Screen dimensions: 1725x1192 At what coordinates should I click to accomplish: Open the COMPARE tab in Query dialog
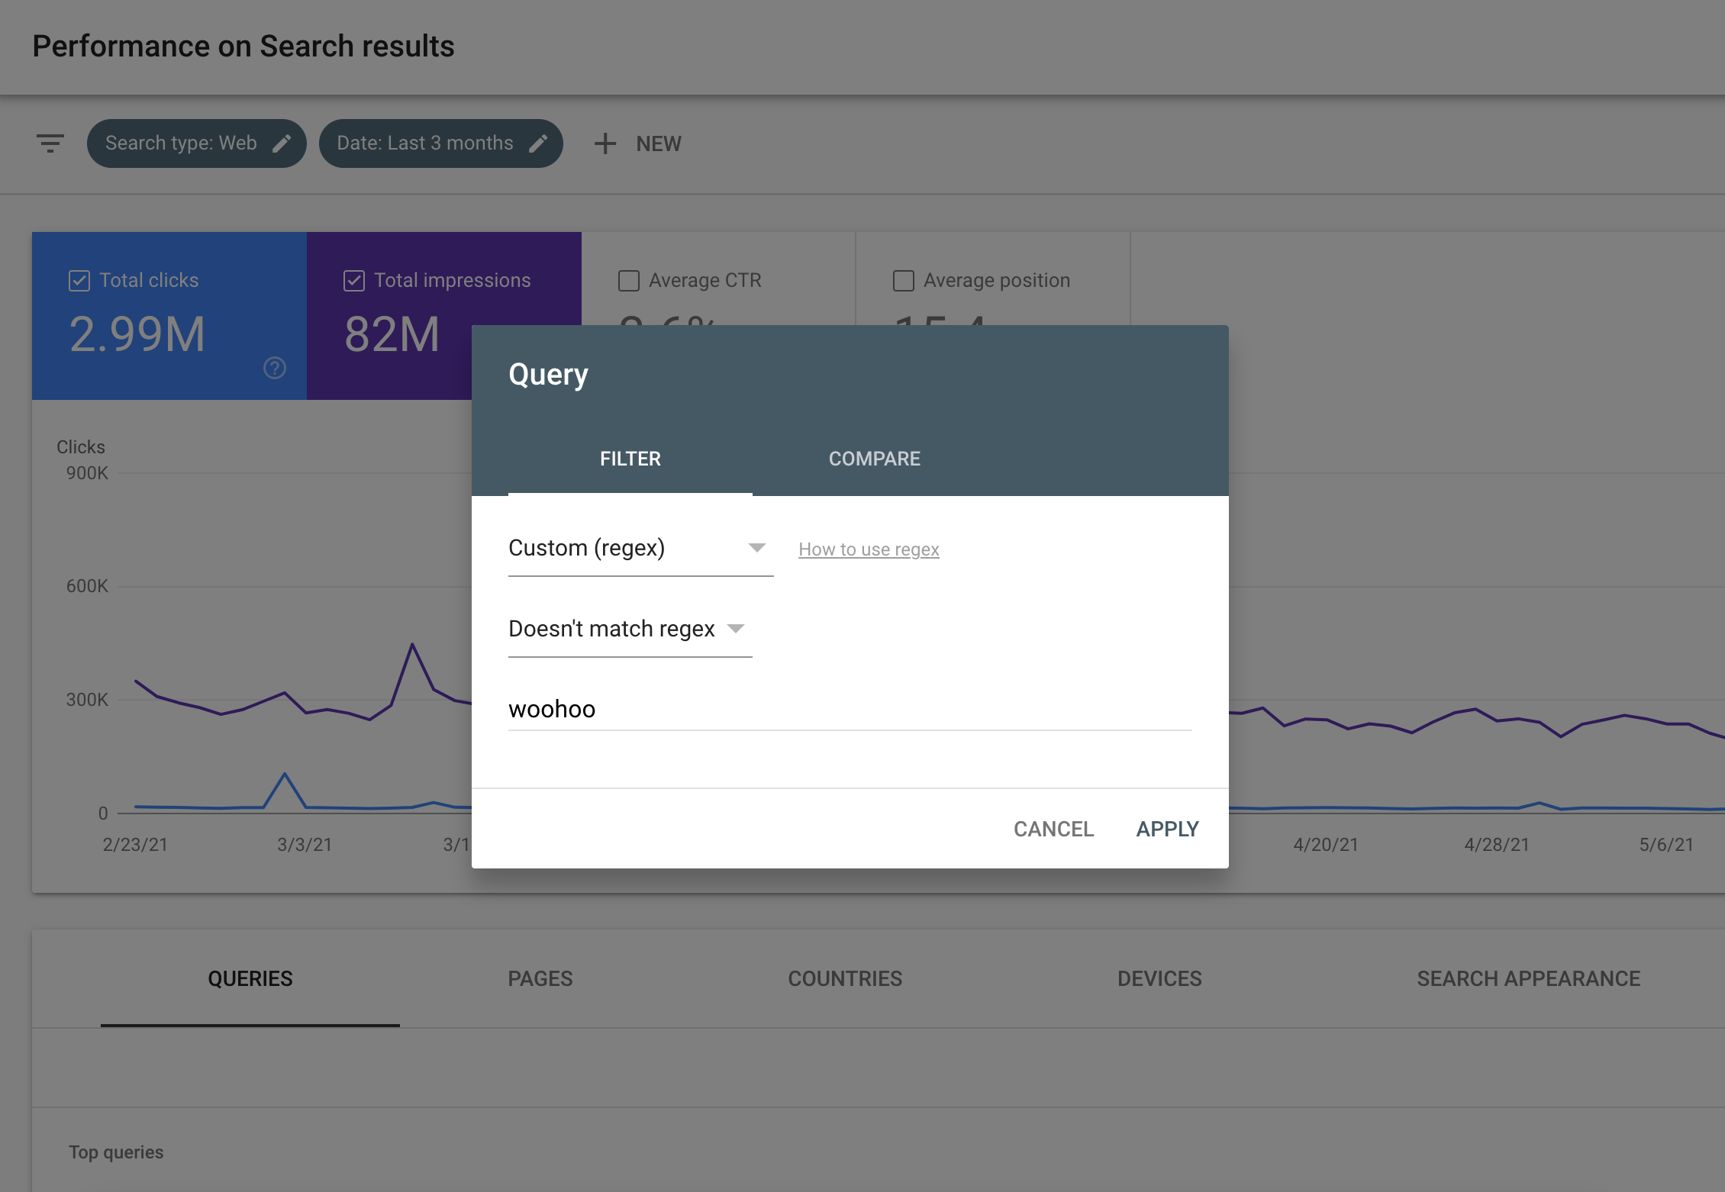point(873,459)
